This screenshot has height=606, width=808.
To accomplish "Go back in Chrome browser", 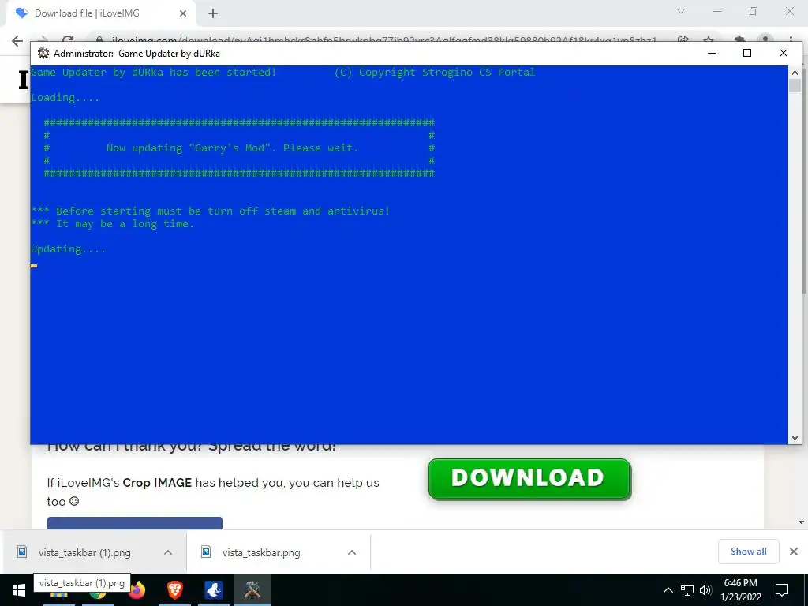I will coord(17,41).
